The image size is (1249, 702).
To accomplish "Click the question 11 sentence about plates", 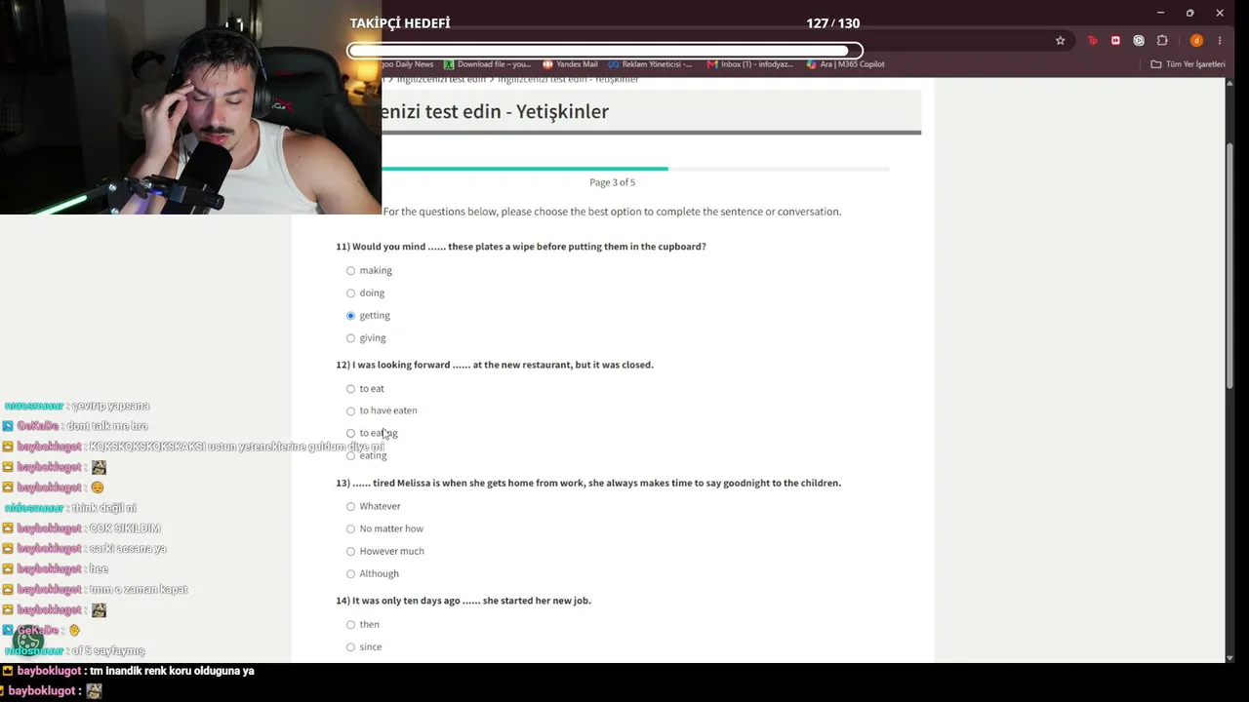I will click(521, 247).
